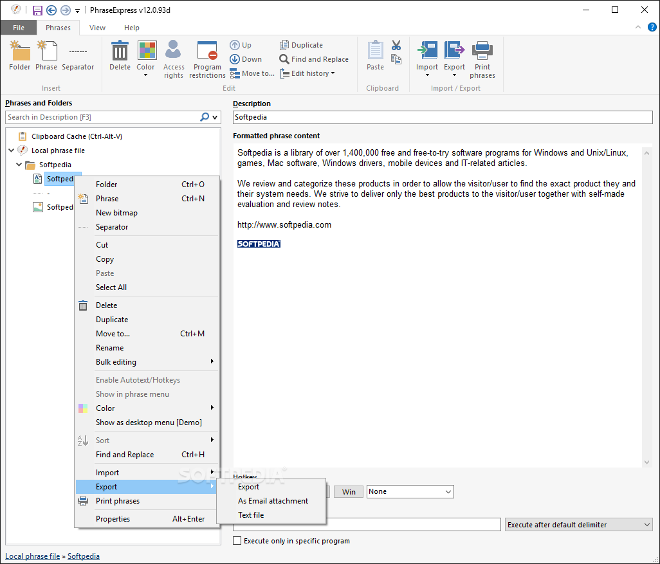Choose Find and Replace in context menu
This screenshot has width=660, height=564.
pos(147,455)
